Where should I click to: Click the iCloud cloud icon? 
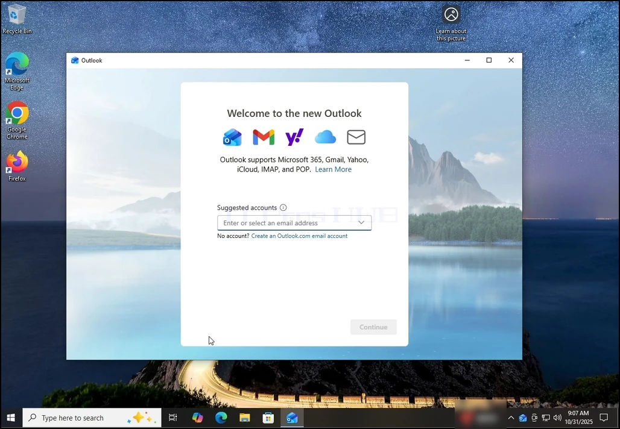pos(325,137)
